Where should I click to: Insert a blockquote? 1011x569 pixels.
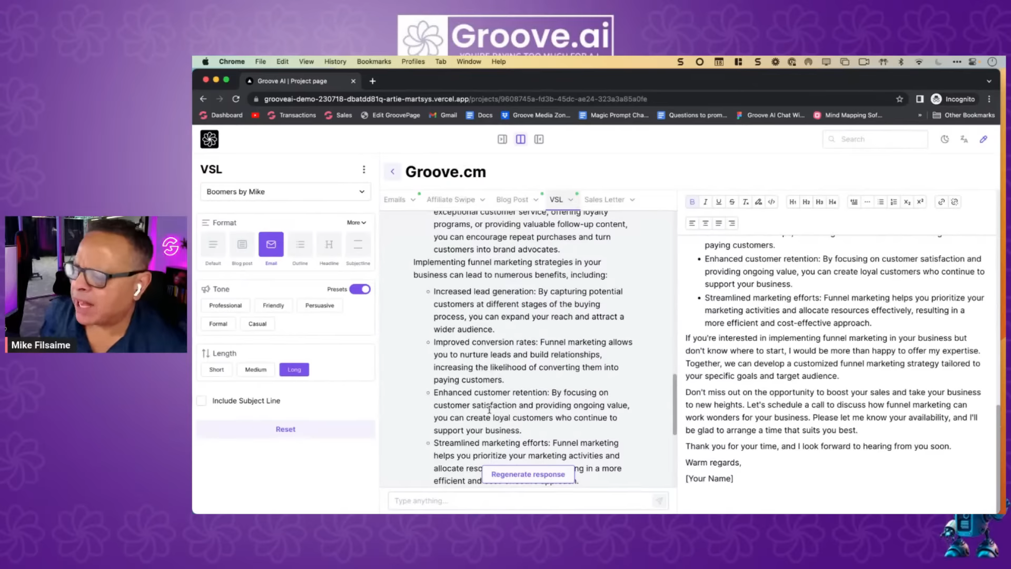(854, 202)
